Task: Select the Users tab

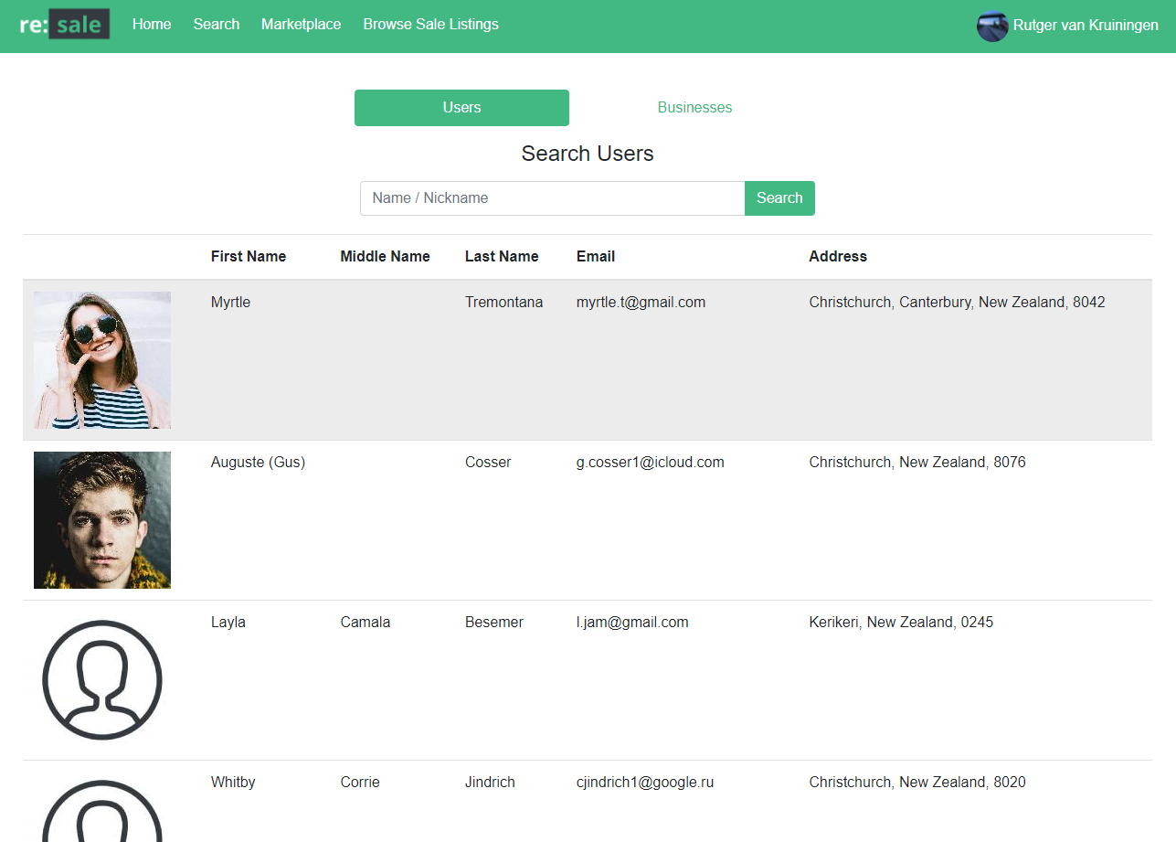Action: tap(461, 108)
